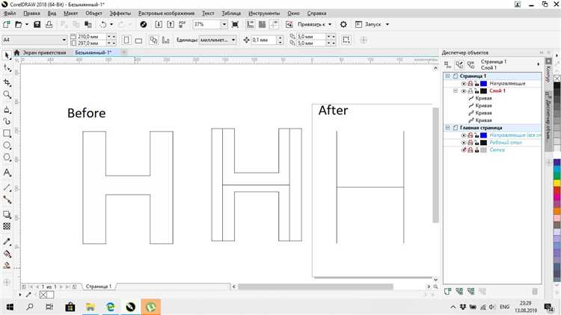Click the Save icon in toolbar

pyautogui.click(x=37, y=25)
